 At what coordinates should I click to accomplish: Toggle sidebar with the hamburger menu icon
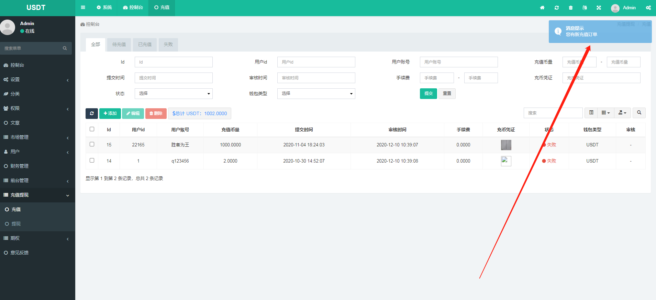click(83, 8)
